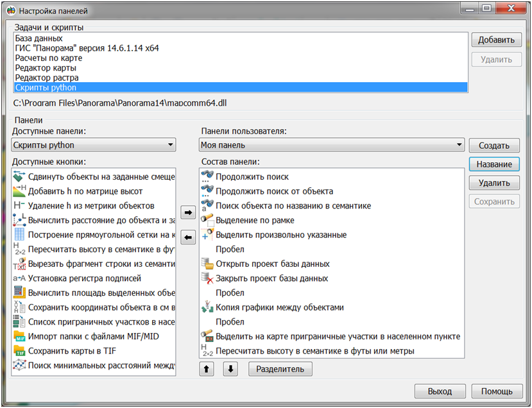Open the 'Доступные панели' dropdown
The image size is (532, 408).
93,146
